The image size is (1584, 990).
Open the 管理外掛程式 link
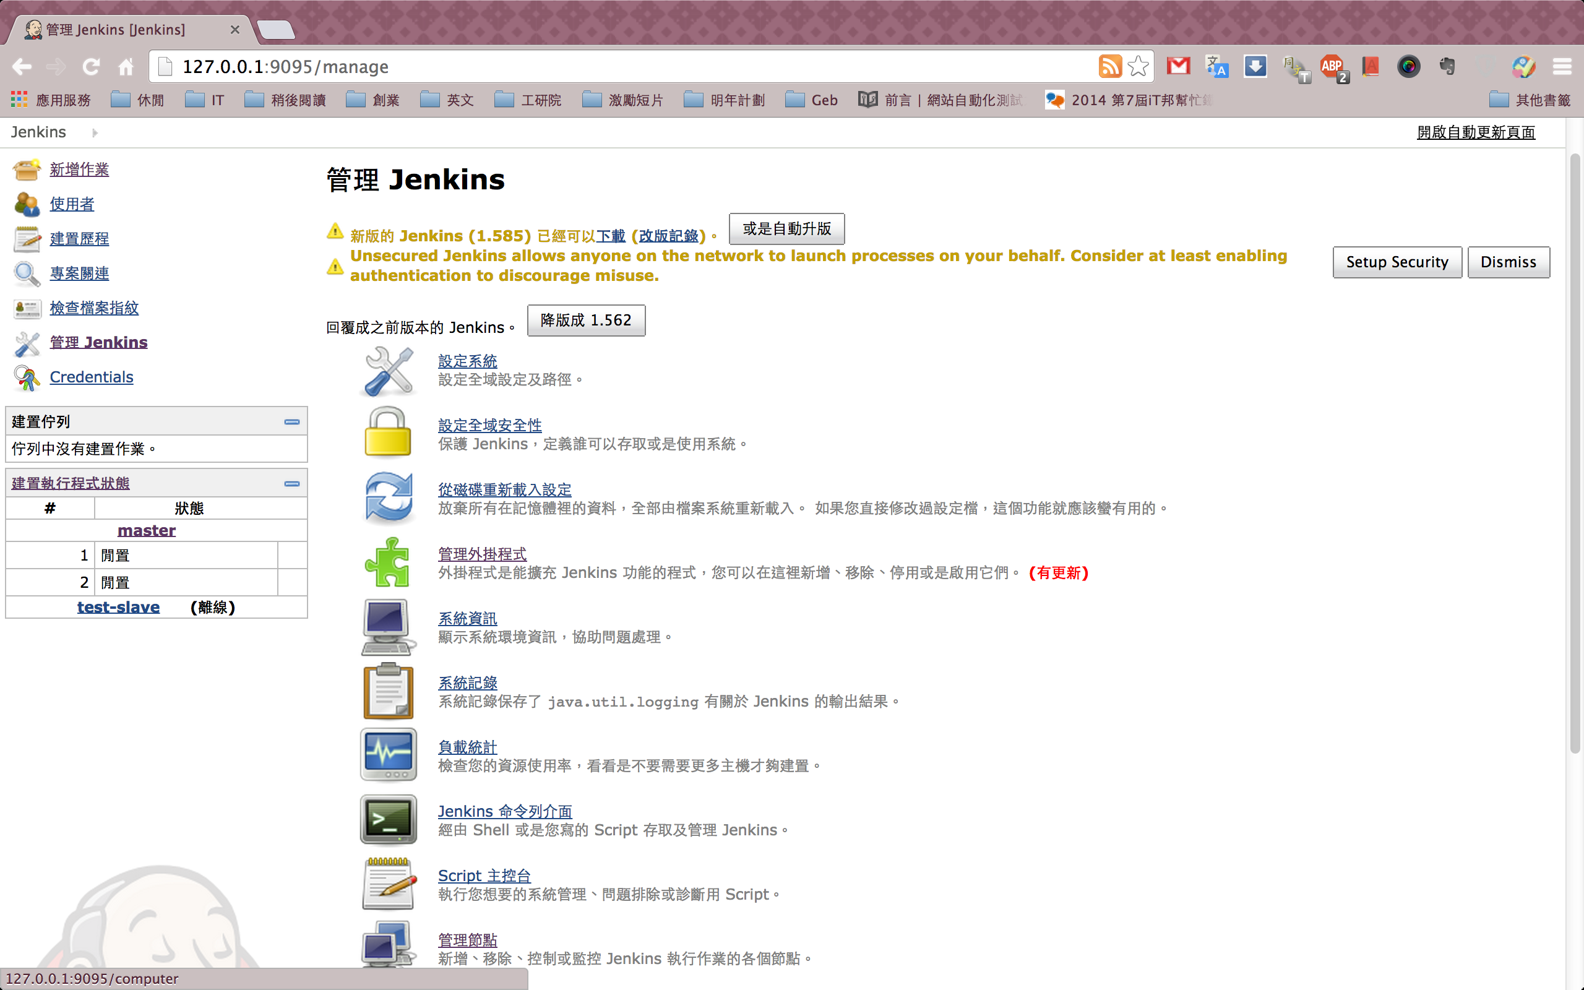[x=483, y=554]
